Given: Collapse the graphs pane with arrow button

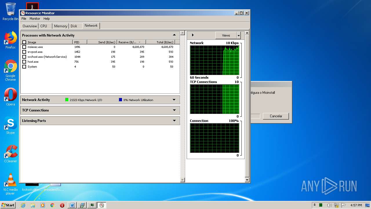Looking at the screenshot, I should (x=193, y=35).
